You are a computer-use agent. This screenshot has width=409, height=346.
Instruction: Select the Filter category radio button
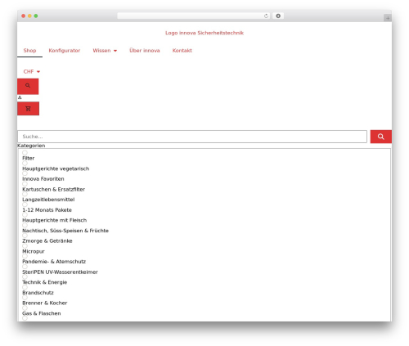click(25, 153)
